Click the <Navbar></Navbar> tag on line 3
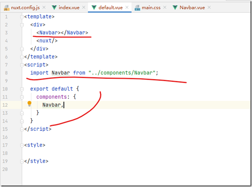This screenshot has height=187, width=252. pyautogui.click(x=62, y=33)
